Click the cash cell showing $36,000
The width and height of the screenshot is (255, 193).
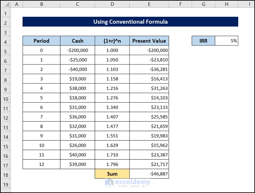point(77,117)
